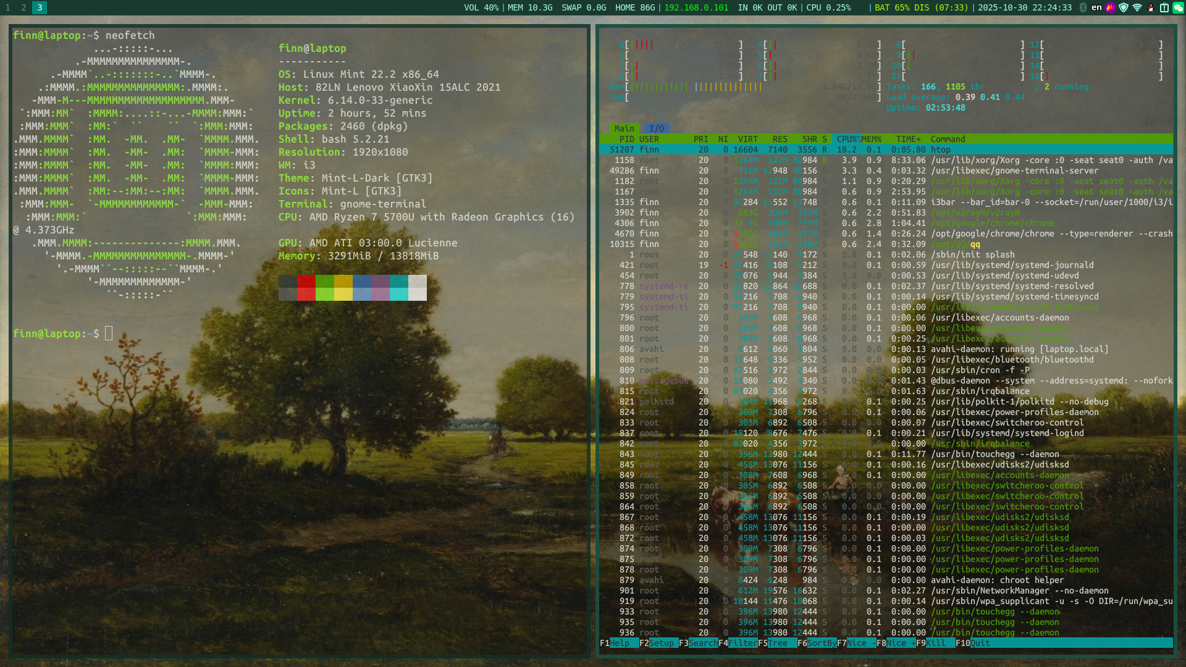Click the Bluetooth tray icon
1186x667 pixels.
[x=1083, y=7]
